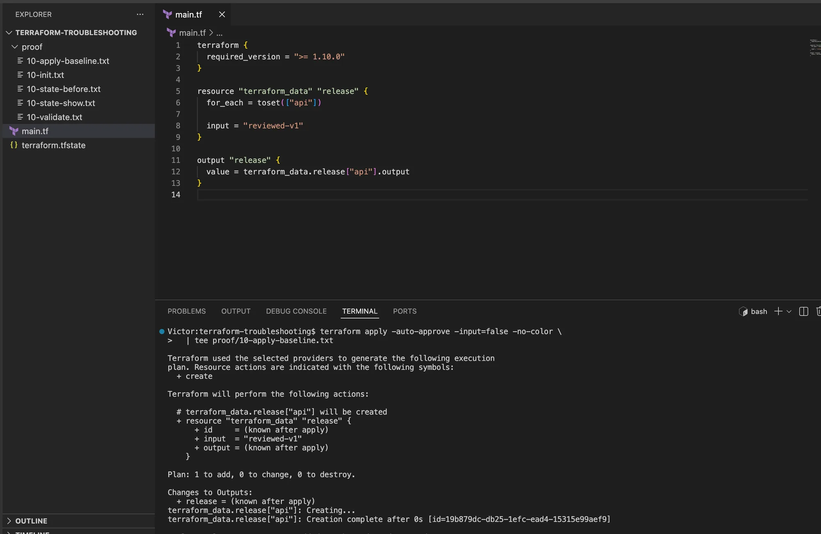Click the bash terminal profile label
Viewport: 821px width, 534px height.
pos(759,311)
